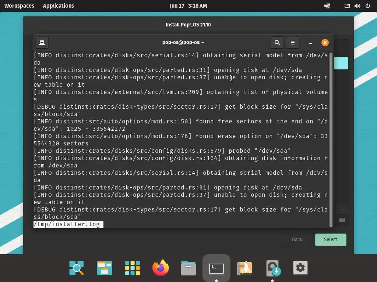Screen dimensions: 377x282
Task: Click the Select button in installer
Action: (x=331, y=239)
